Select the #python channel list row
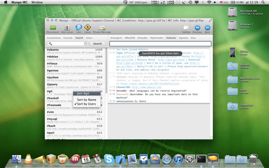This screenshot has height=168, width=269. pos(75,79)
